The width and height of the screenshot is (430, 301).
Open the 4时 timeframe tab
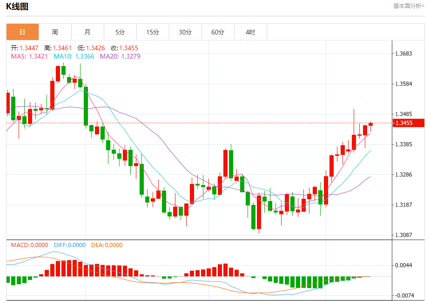click(250, 32)
